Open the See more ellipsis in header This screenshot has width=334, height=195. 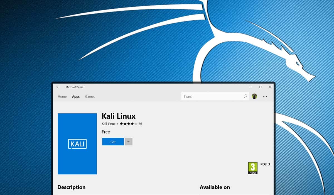point(265,96)
